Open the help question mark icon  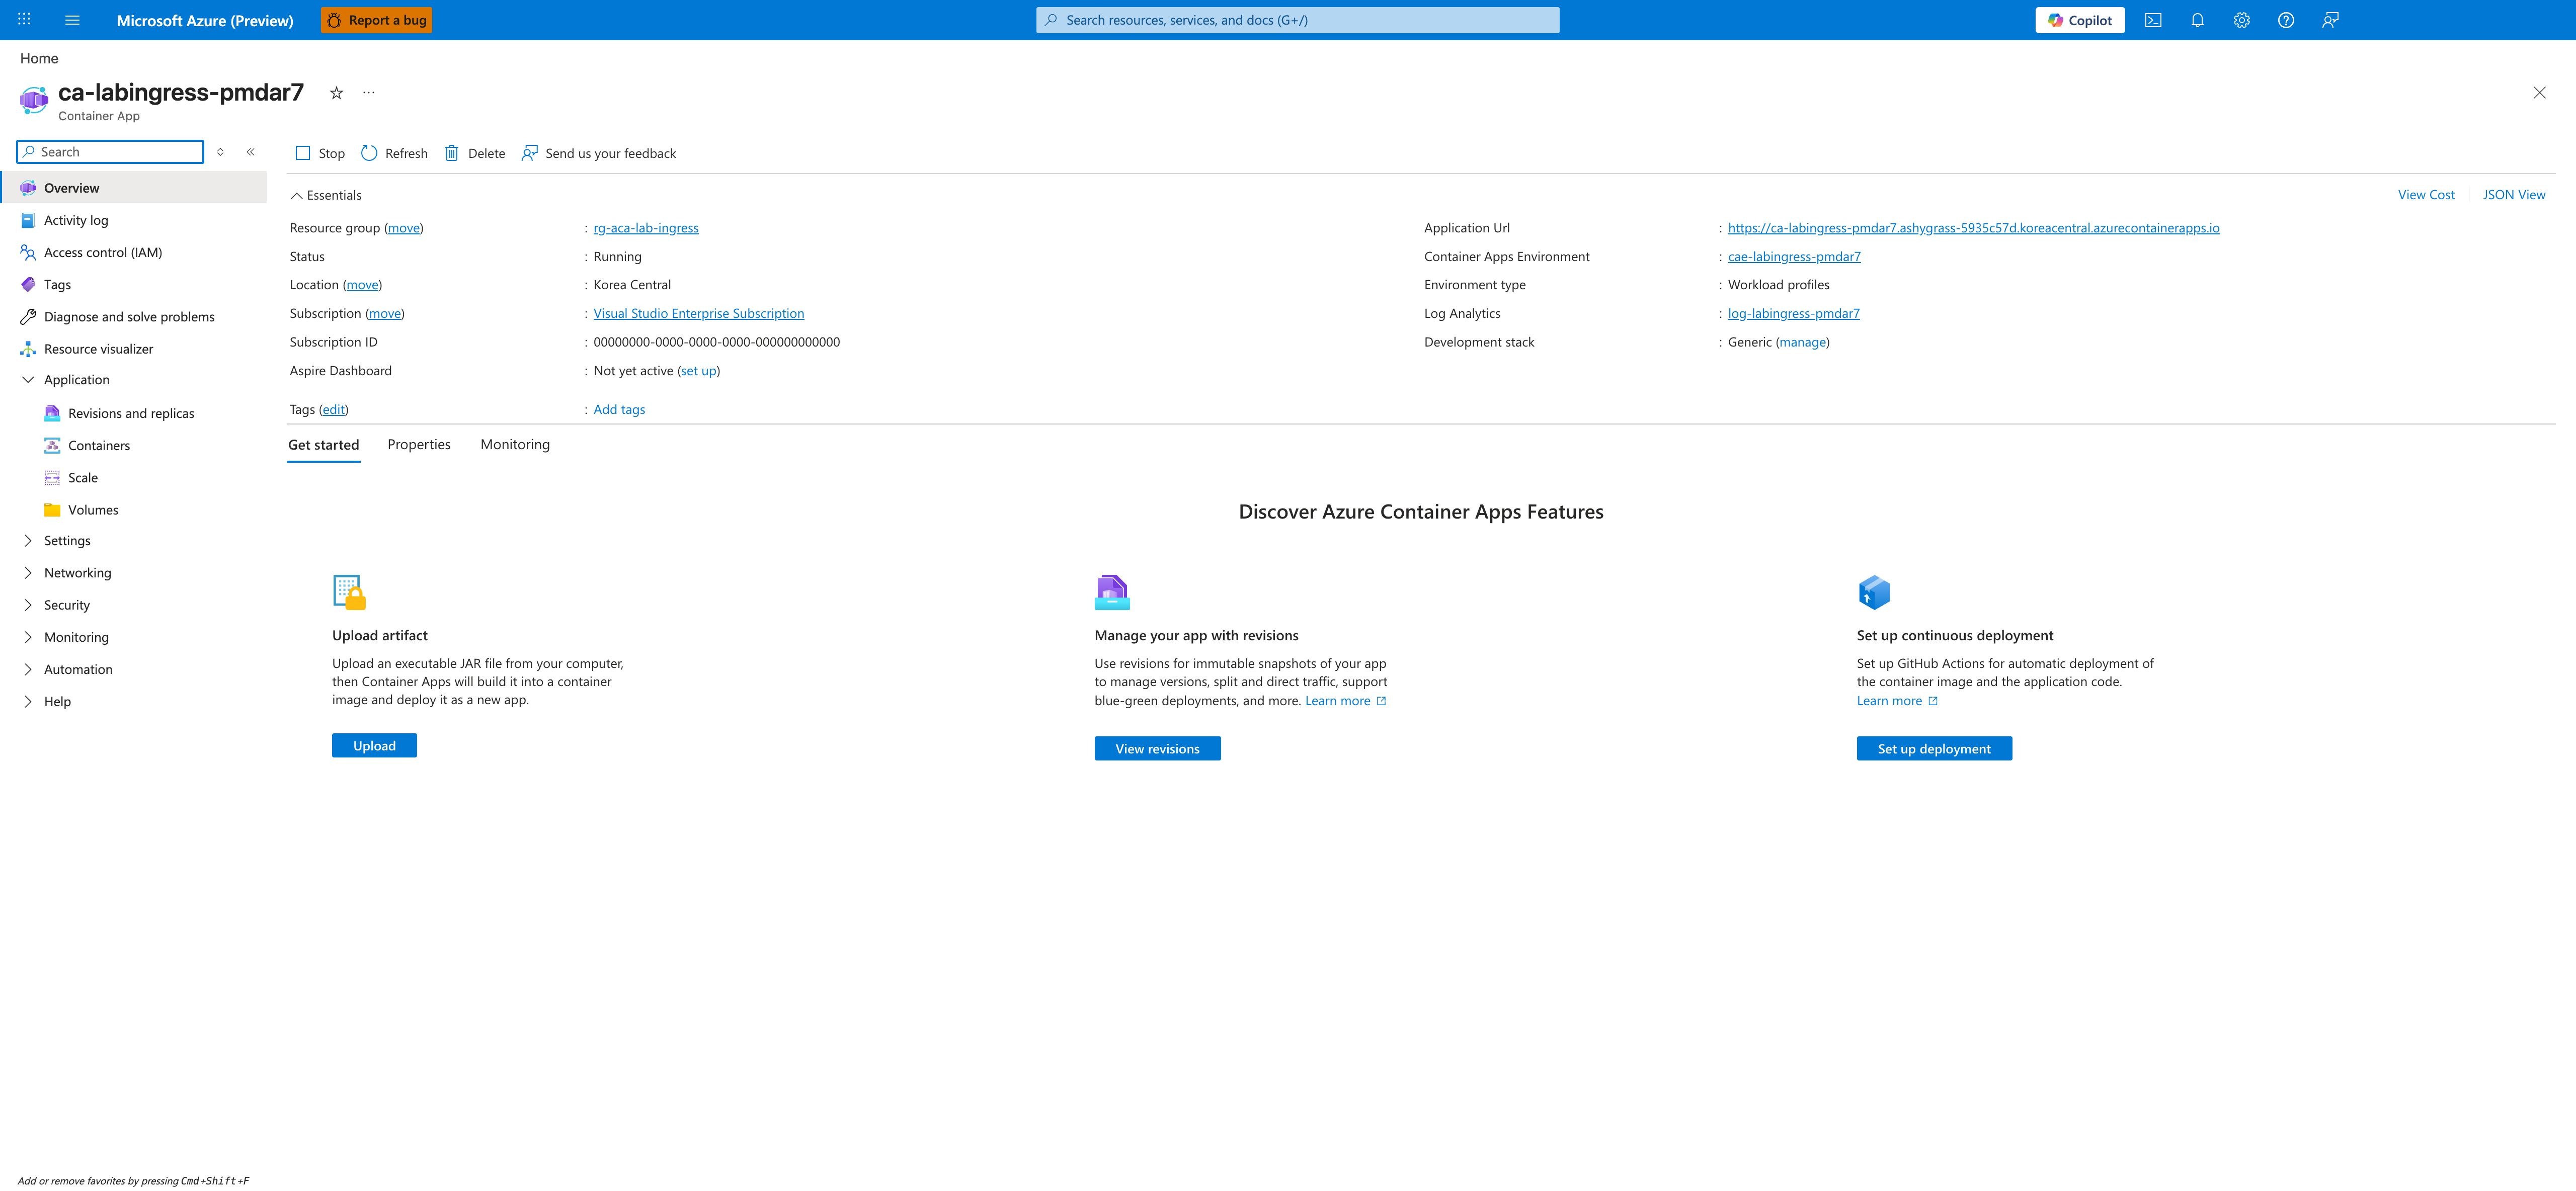click(2286, 20)
